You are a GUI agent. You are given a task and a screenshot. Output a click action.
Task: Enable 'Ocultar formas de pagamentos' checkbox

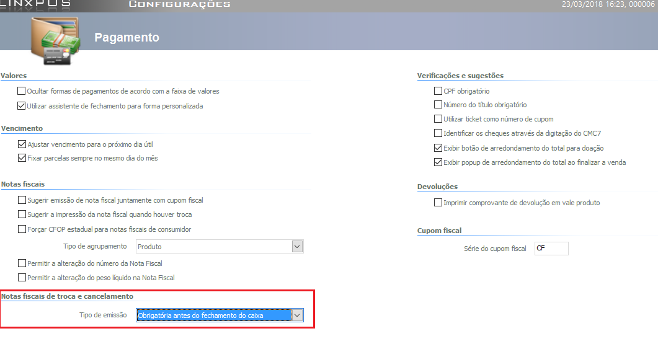[x=22, y=91]
